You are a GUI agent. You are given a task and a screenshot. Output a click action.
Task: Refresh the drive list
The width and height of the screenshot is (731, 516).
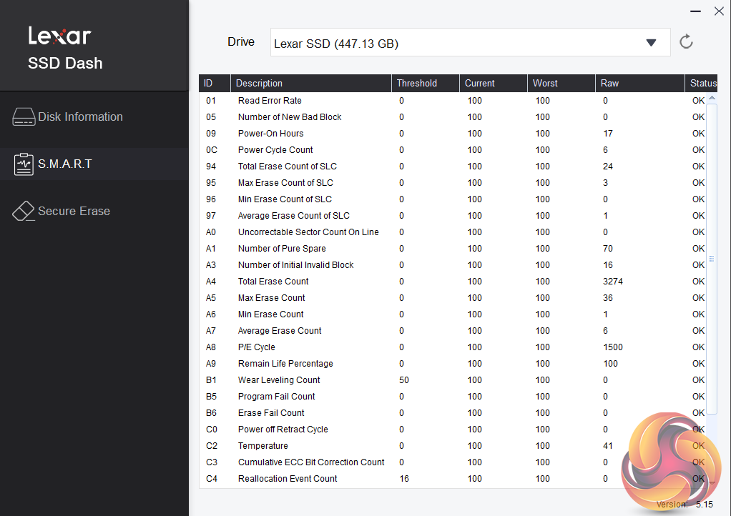[686, 42]
